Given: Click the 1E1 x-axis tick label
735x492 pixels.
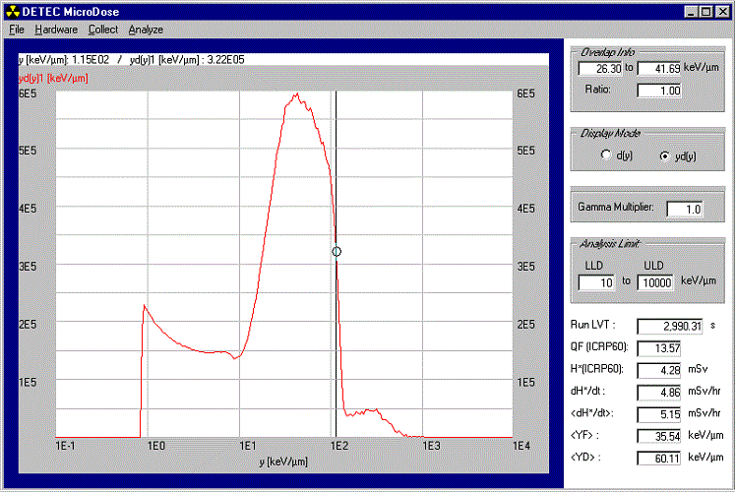Looking at the screenshot, I should [248, 446].
